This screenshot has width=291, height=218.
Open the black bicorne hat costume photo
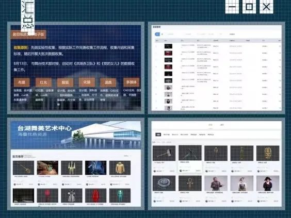[x=268, y=183]
